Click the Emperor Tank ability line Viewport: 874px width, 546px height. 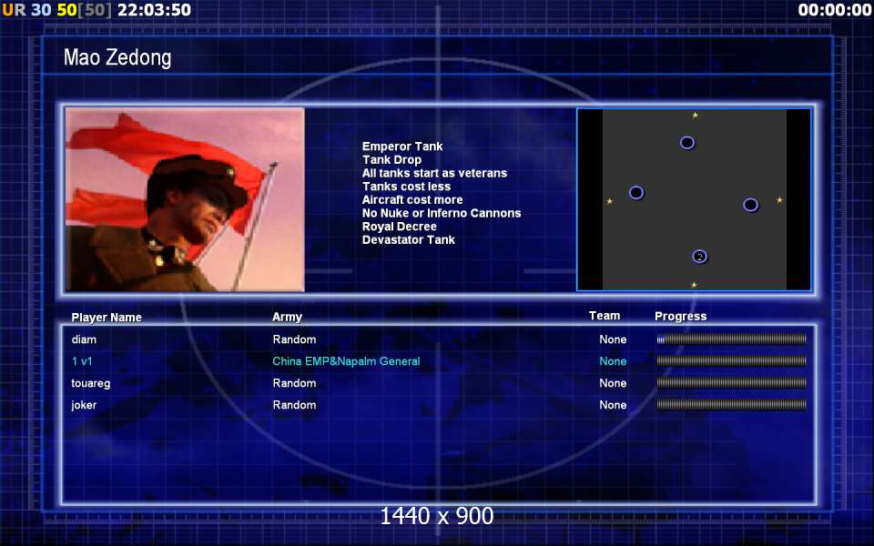(x=401, y=147)
